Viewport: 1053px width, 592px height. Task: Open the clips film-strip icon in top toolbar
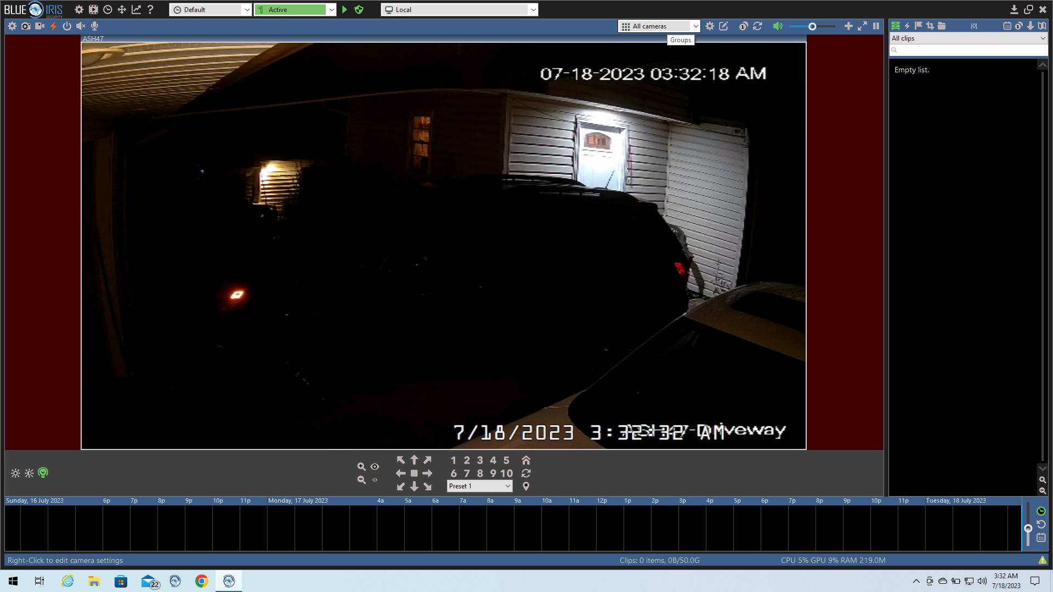[x=93, y=9]
